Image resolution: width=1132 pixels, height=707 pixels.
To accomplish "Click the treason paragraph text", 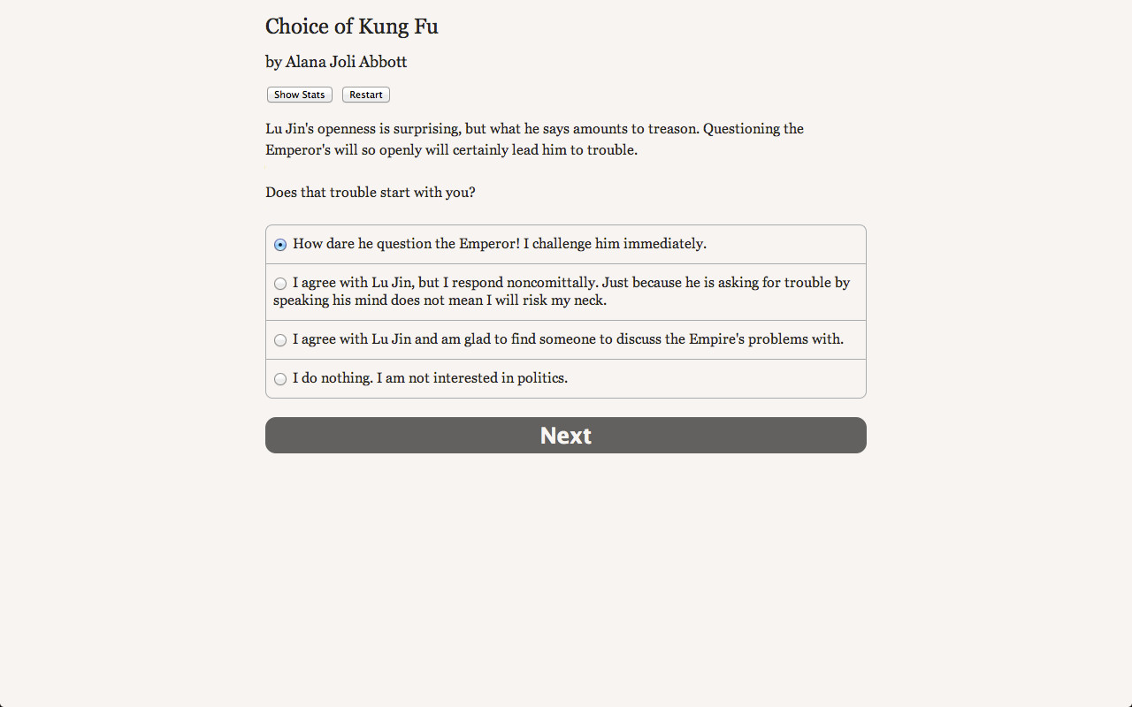I will click(x=533, y=139).
